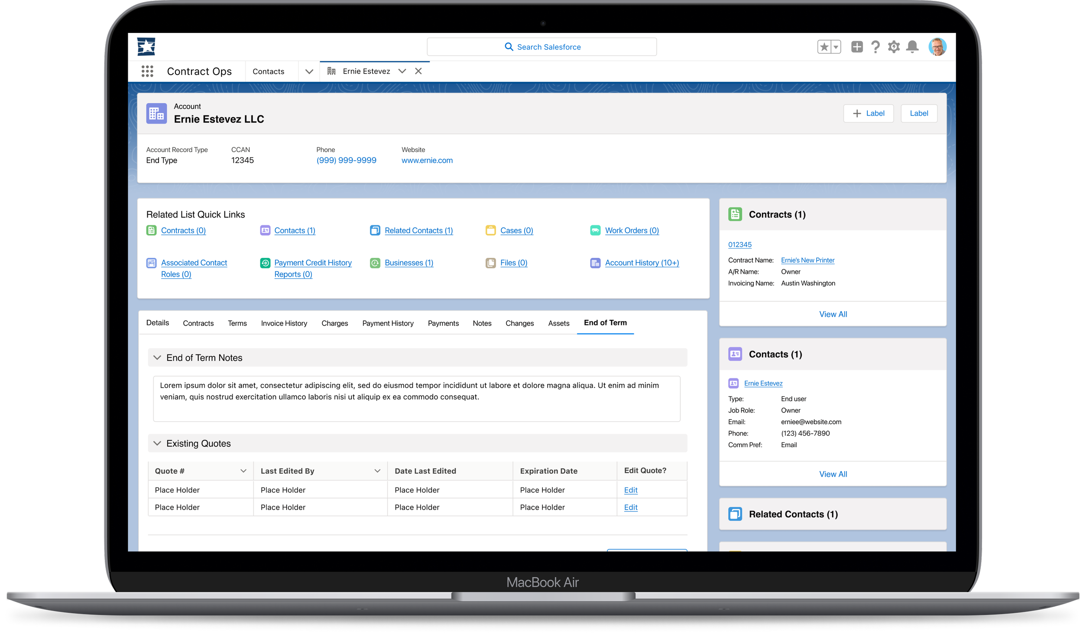Open the favorites list dropdown arrow
1083x634 pixels.
tap(836, 47)
